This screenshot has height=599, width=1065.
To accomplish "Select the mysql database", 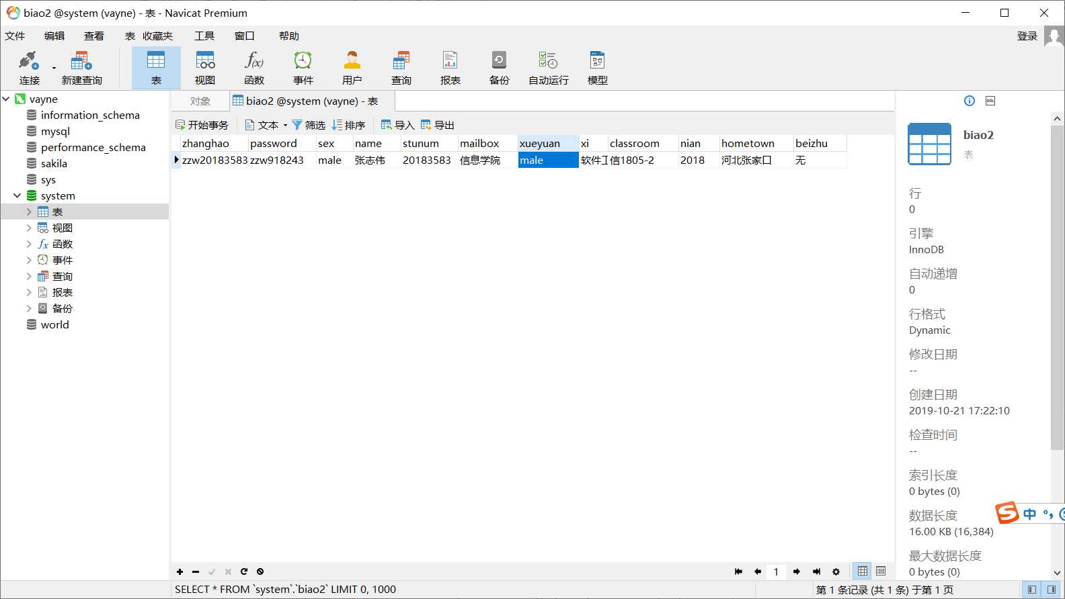I will tap(55, 131).
